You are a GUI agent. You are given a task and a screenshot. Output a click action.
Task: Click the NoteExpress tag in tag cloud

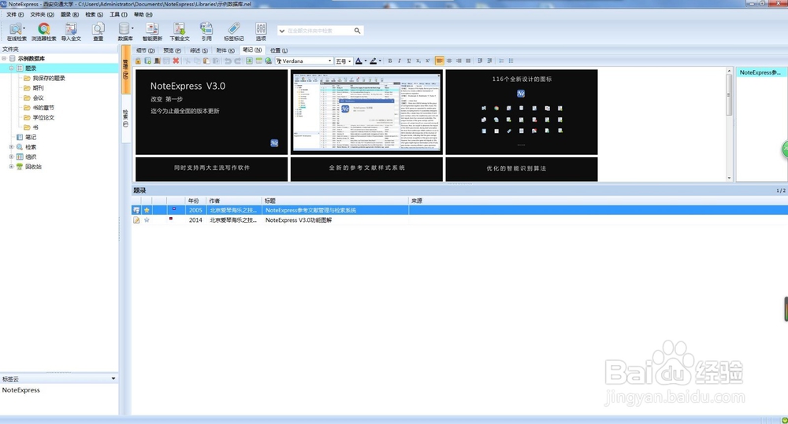click(21, 390)
